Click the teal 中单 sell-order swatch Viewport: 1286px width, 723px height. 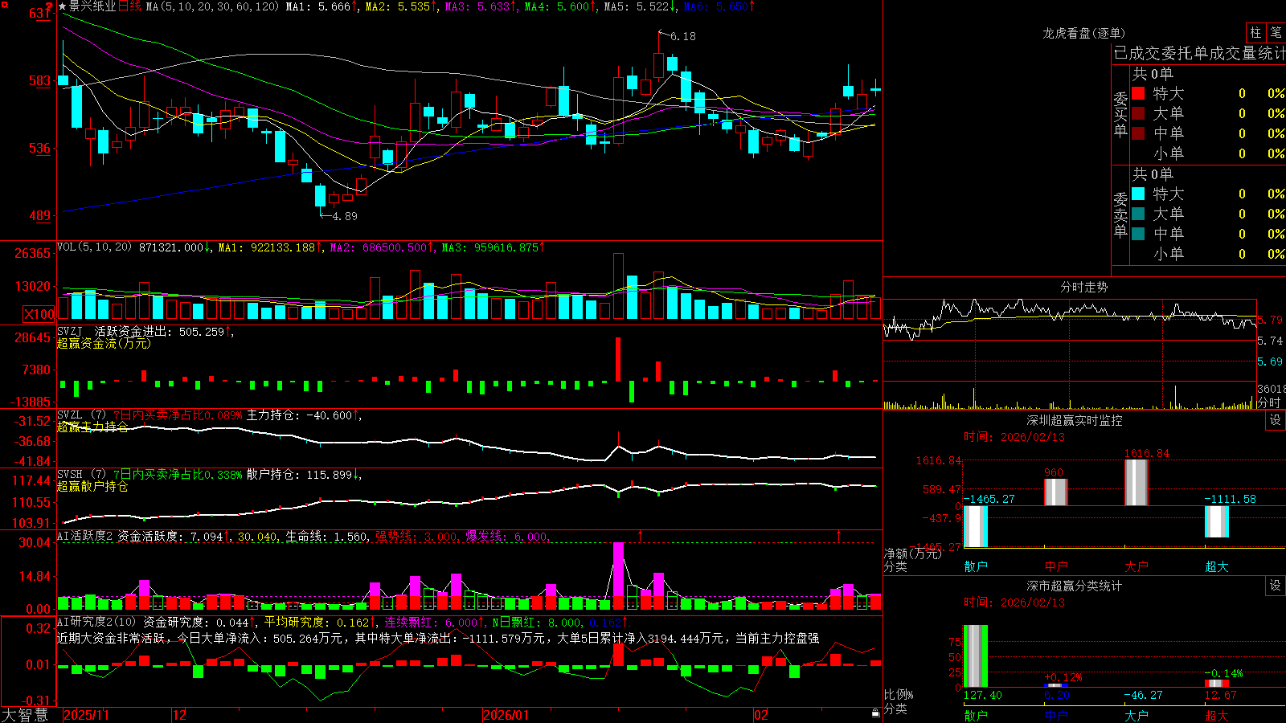coord(1138,234)
